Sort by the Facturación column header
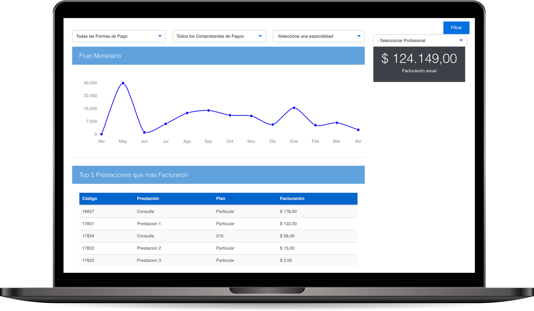The height and width of the screenshot is (311, 534). (x=292, y=199)
